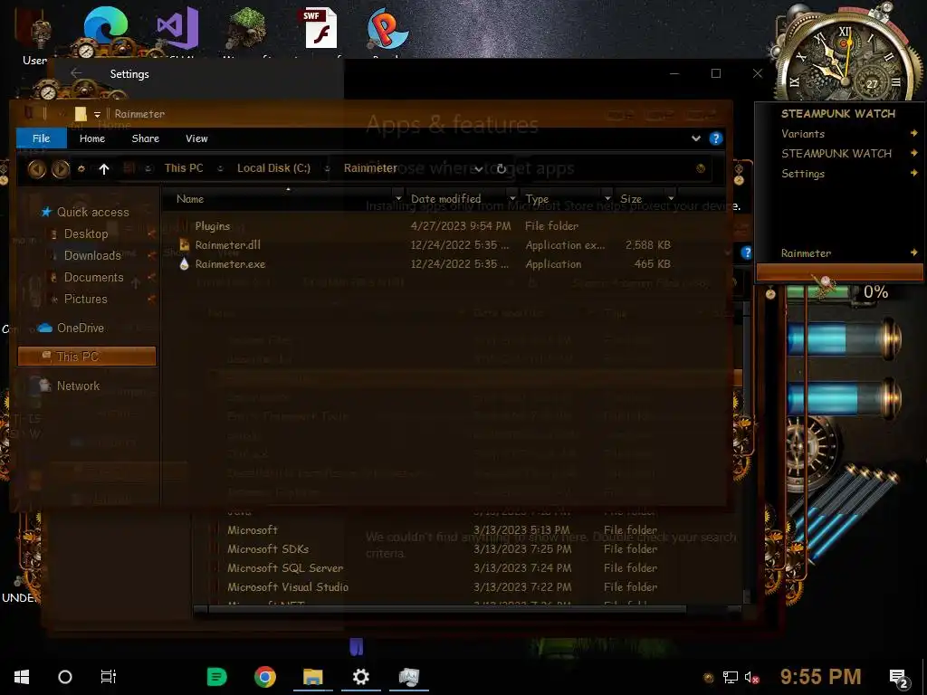Refresh the Rainmeter folder view
The image size is (927, 695).
pyautogui.click(x=501, y=168)
